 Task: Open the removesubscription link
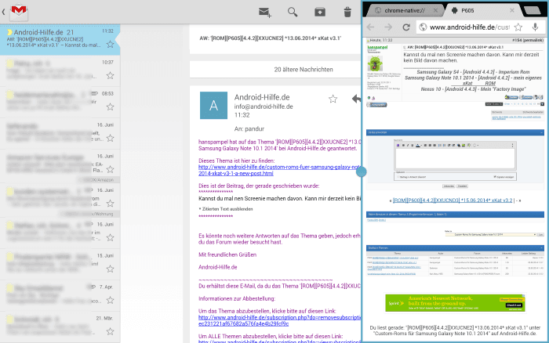(279, 320)
